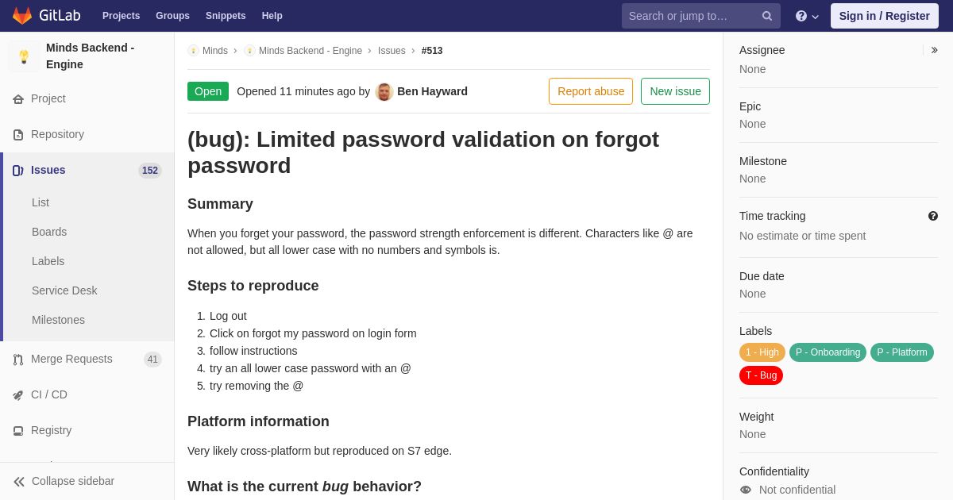Click the GitLab fox logo

pos(22,16)
